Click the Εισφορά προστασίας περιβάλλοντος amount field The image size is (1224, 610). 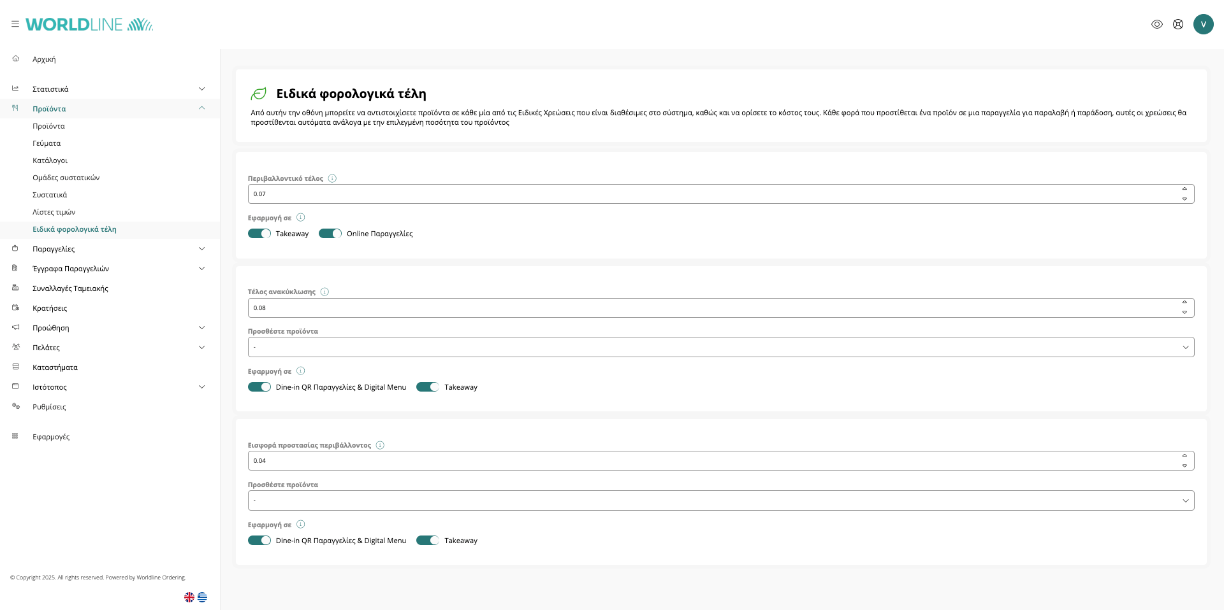point(714,461)
